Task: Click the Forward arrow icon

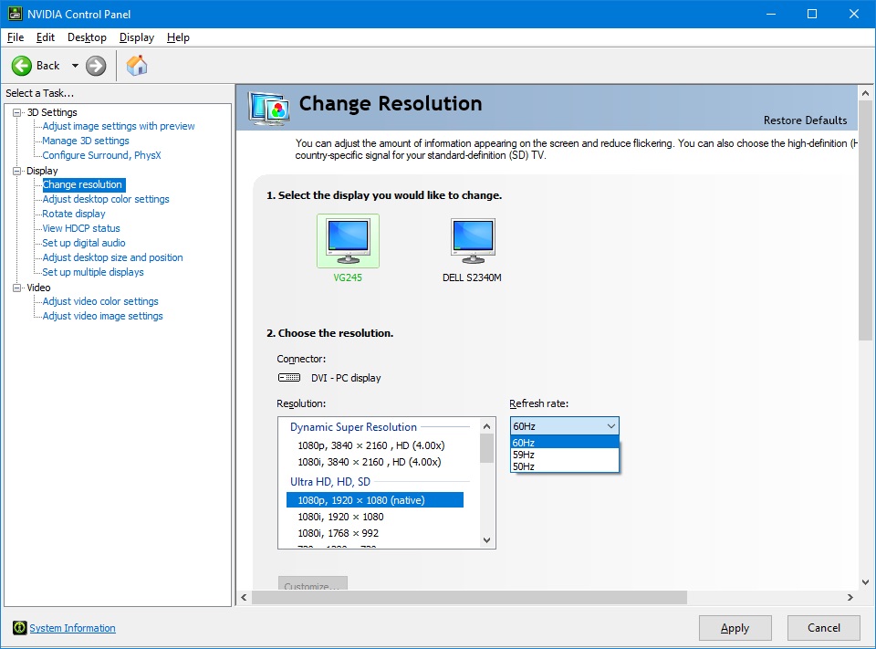Action: coord(96,66)
